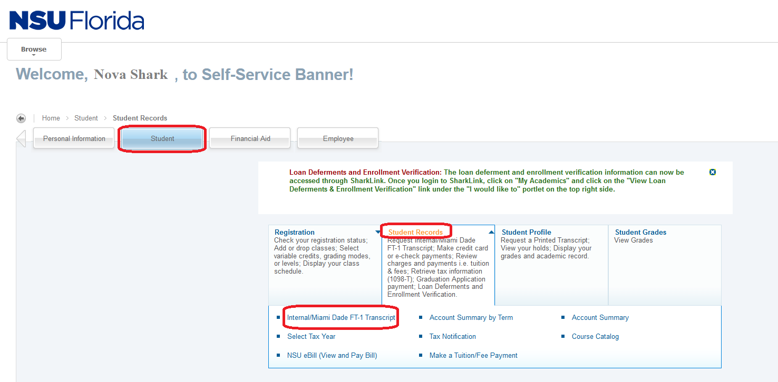Collapse the Student Records menu arrow

pos(491,232)
